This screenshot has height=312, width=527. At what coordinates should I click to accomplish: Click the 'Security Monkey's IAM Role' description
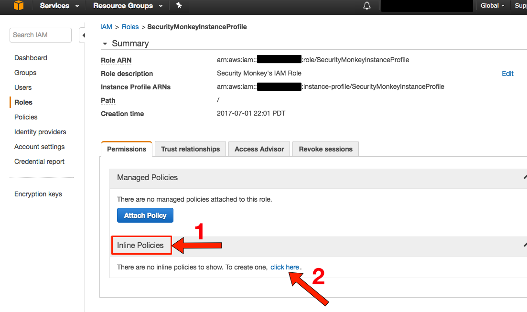[259, 73]
